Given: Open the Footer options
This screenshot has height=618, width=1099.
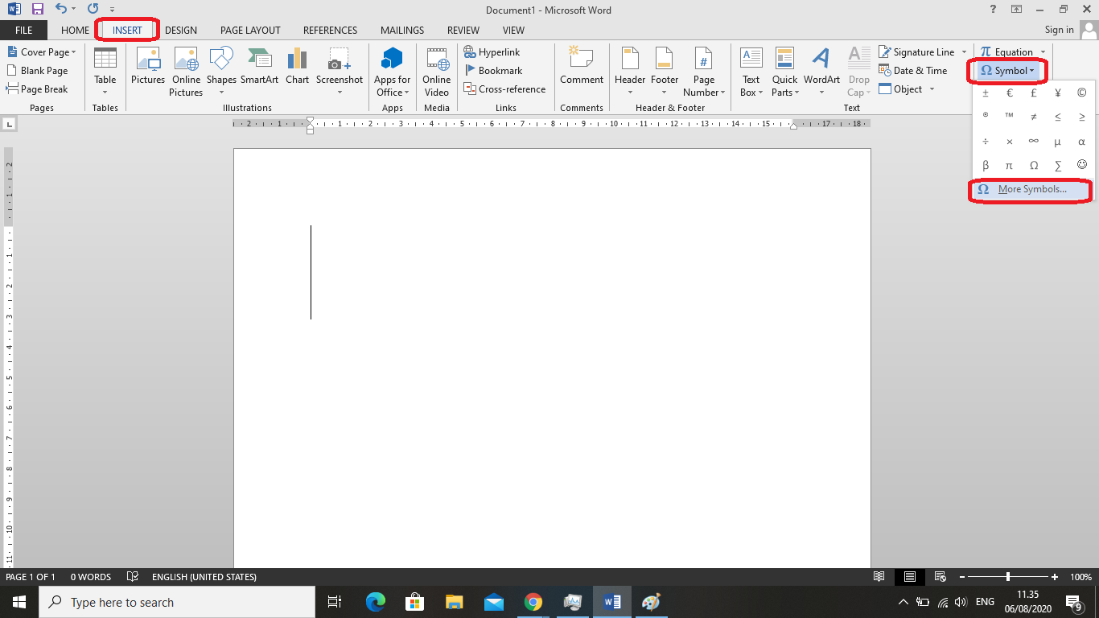Looking at the screenshot, I should click(x=665, y=72).
